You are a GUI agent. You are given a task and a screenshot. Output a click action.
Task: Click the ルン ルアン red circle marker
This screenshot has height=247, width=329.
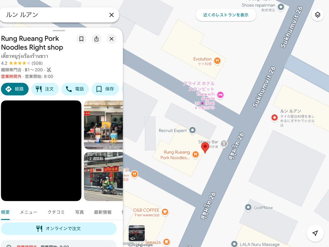pos(274,118)
